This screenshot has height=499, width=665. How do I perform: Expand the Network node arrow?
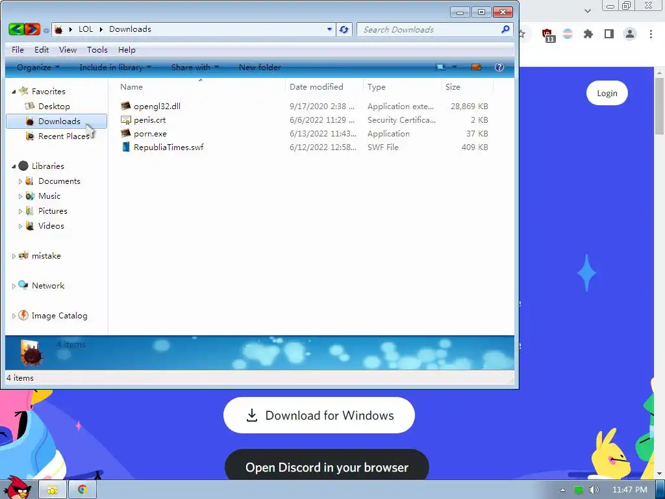[14, 286]
